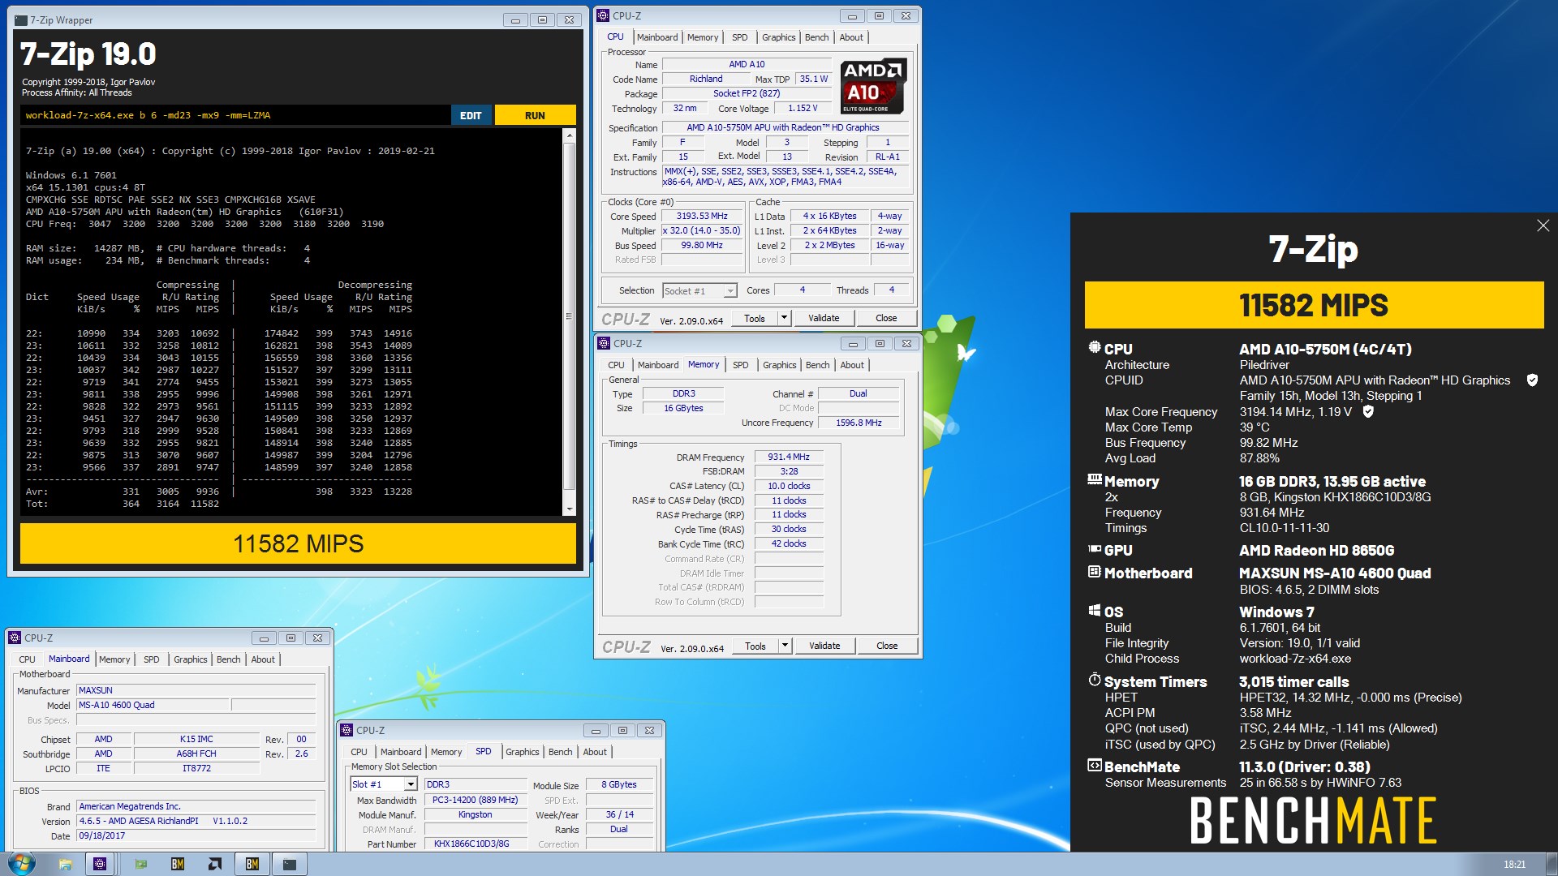The image size is (1558, 876).
Task: Click the title icon of CPU-Z Memory window
Action: [604, 343]
